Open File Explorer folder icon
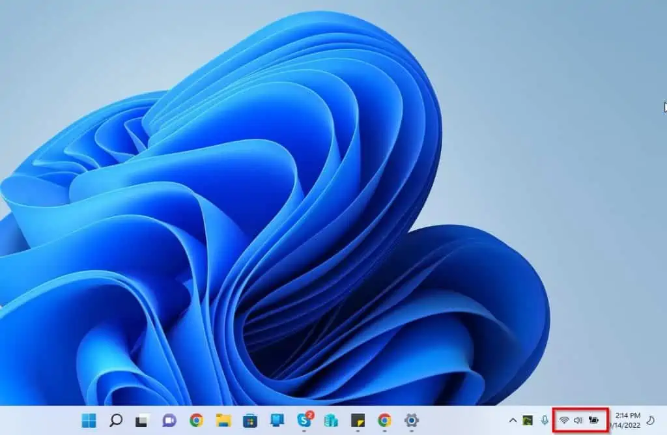Screen dimensions: 667x435 [223, 421]
